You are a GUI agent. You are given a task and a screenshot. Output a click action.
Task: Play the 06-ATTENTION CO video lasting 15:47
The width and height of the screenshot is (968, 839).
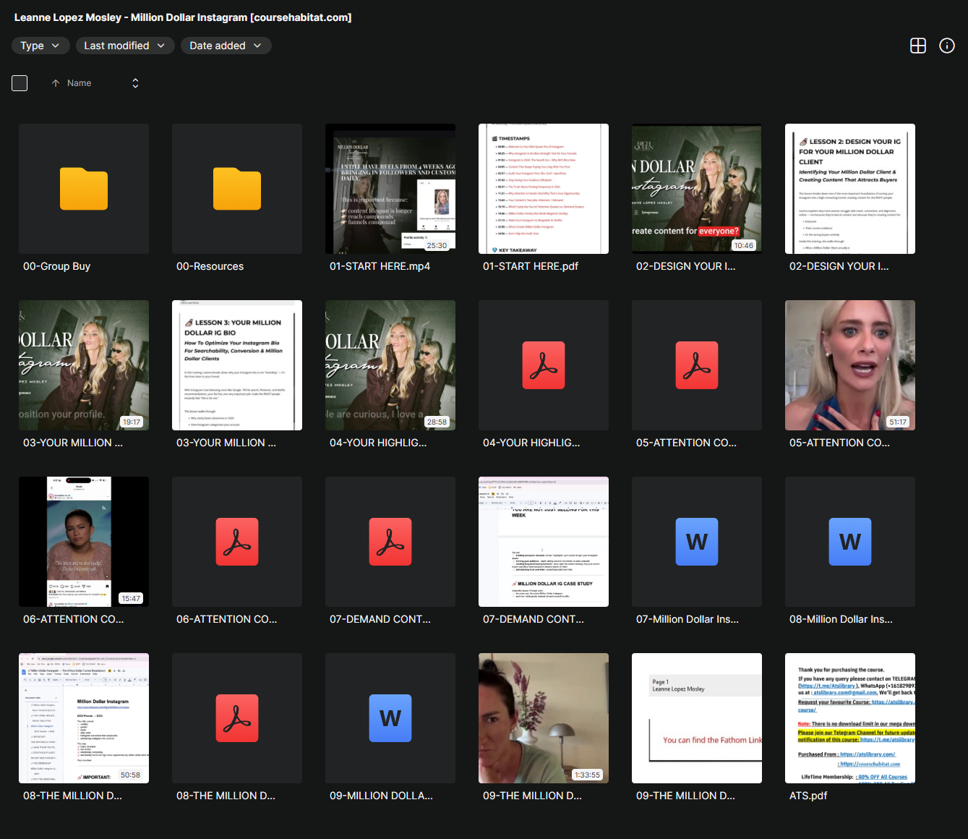[x=84, y=542]
